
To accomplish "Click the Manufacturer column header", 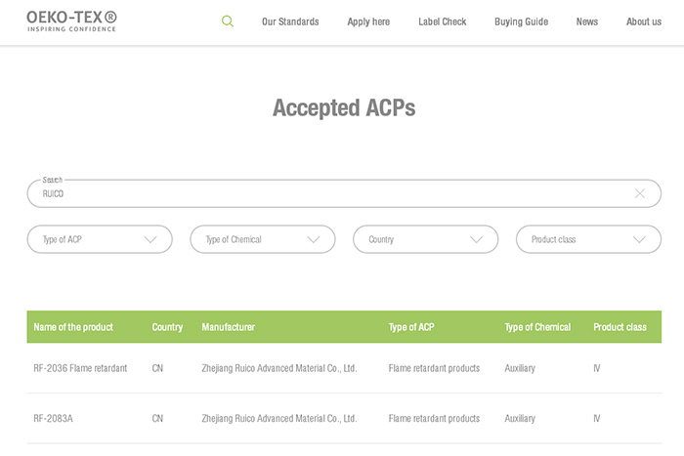I will [x=228, y=327].
